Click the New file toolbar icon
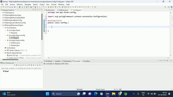Screen dimensions: 173x97 click(2, 7)
